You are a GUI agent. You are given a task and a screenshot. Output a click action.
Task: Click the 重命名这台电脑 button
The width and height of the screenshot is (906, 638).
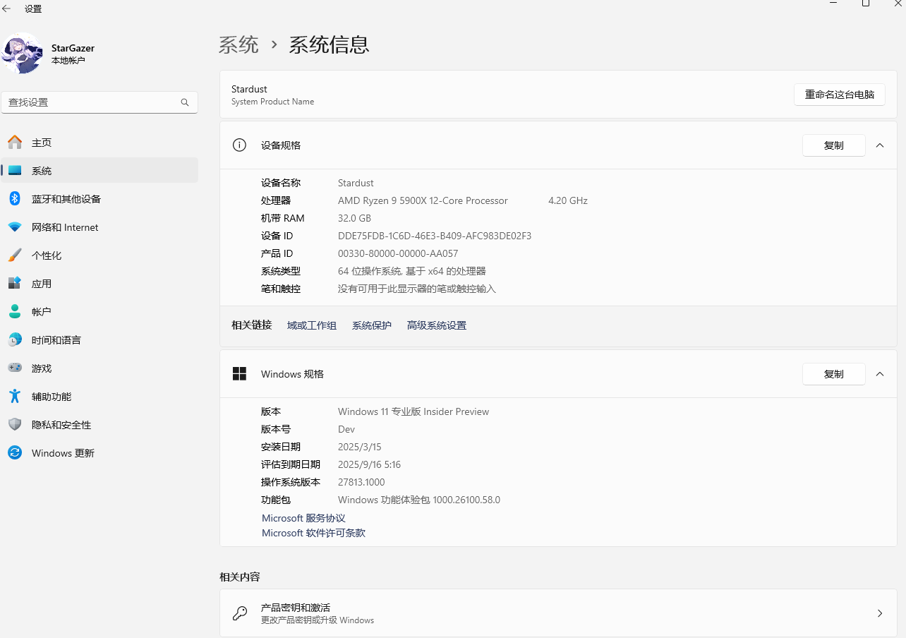click(x=840, y=95)
